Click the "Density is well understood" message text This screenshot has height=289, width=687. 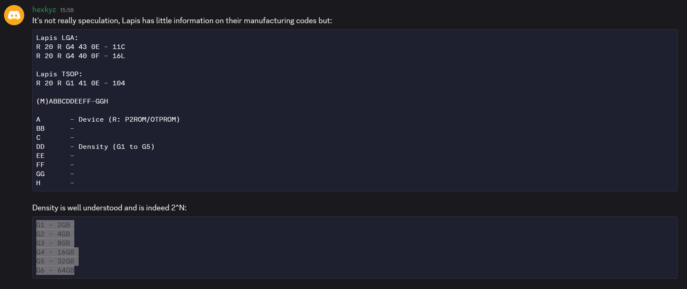coord(109,208)
